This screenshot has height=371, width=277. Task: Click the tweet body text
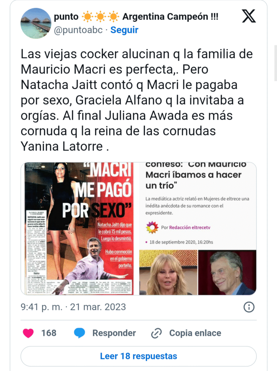pos(137,100)
